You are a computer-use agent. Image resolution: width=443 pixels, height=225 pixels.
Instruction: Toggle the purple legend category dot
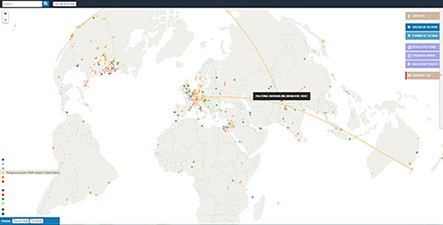[3, 190]
